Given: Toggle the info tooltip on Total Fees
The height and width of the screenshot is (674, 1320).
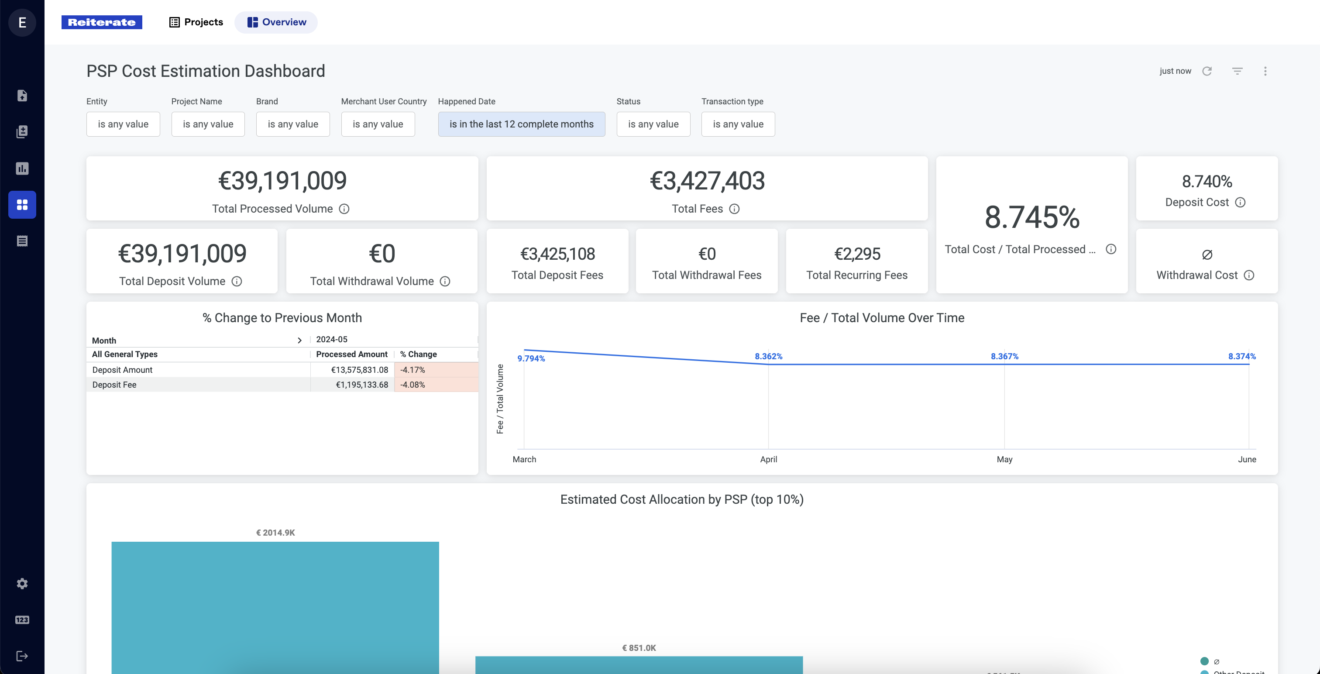Looking at the screenshot, I should [x=735, y=209].
